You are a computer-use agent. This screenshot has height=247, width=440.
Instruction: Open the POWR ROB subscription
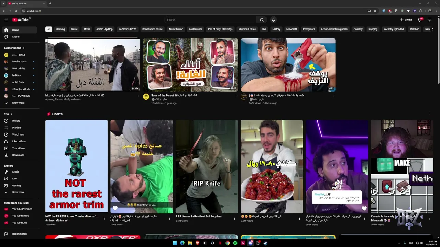click(20, 96)
